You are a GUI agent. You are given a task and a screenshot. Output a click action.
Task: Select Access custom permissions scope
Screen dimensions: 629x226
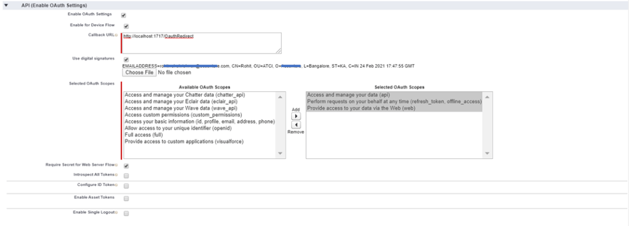pos(183,115)
